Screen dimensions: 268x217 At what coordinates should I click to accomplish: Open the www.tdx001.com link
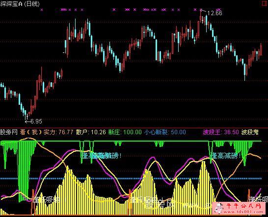[x=243, y=212]
